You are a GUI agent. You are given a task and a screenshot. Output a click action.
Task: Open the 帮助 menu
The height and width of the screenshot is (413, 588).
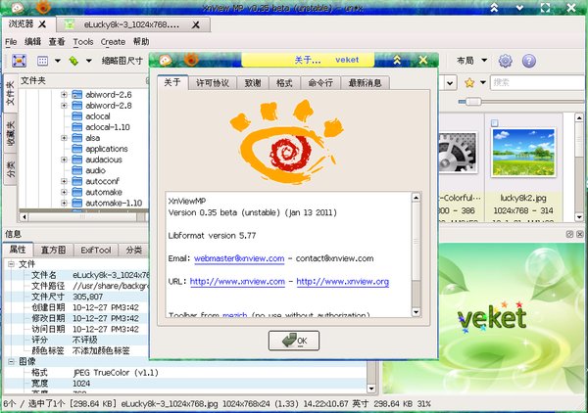141,41
